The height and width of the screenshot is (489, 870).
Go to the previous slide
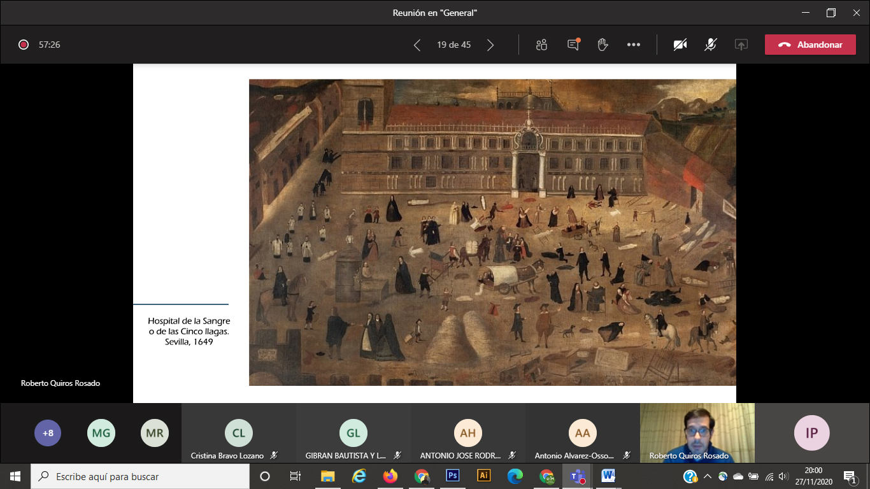[417, 45]
